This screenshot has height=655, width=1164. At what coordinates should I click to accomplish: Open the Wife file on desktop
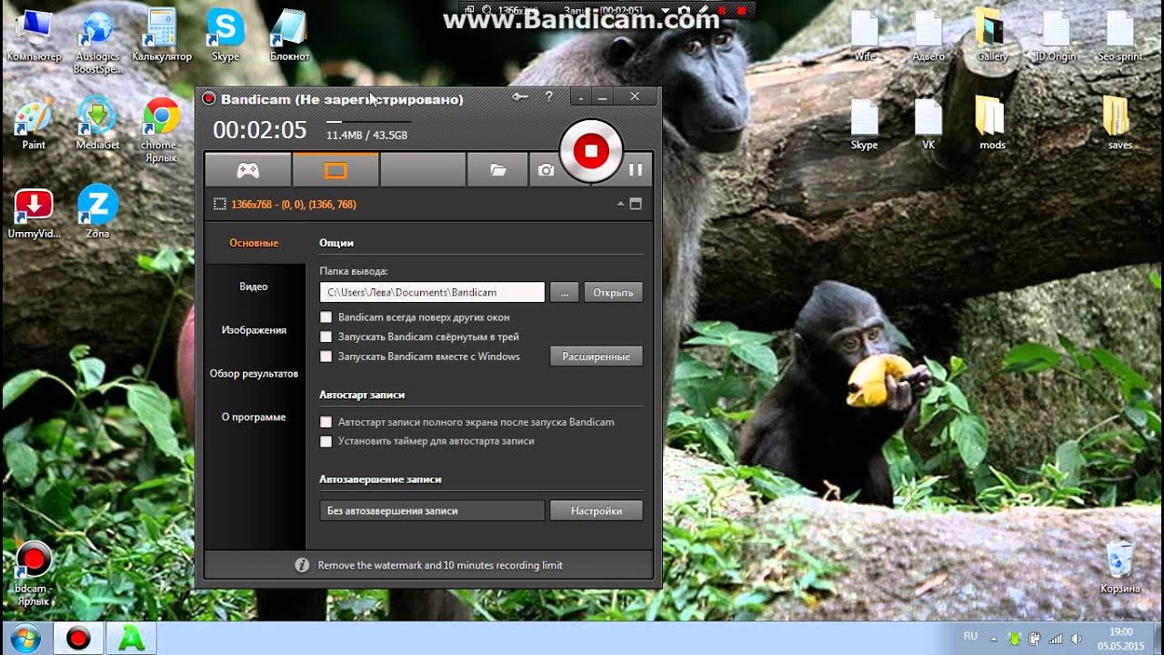[865, 36]
